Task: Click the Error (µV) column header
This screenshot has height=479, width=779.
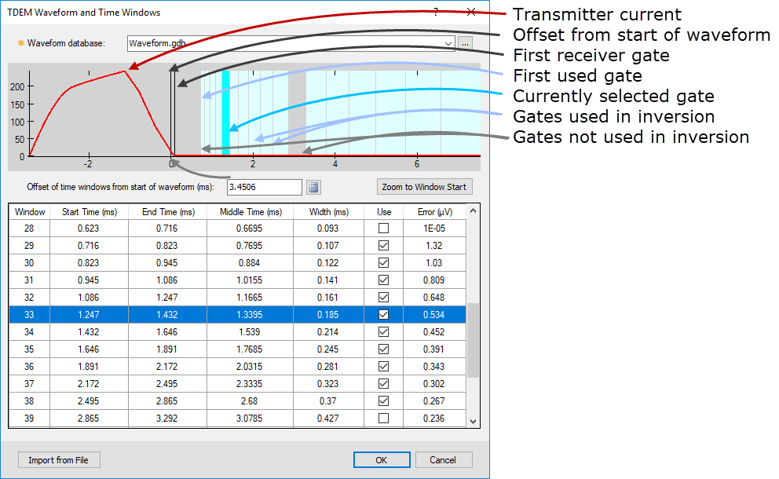Action: tap(435, 212)
